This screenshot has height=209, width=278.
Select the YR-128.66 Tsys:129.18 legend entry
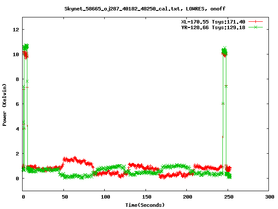213,27
